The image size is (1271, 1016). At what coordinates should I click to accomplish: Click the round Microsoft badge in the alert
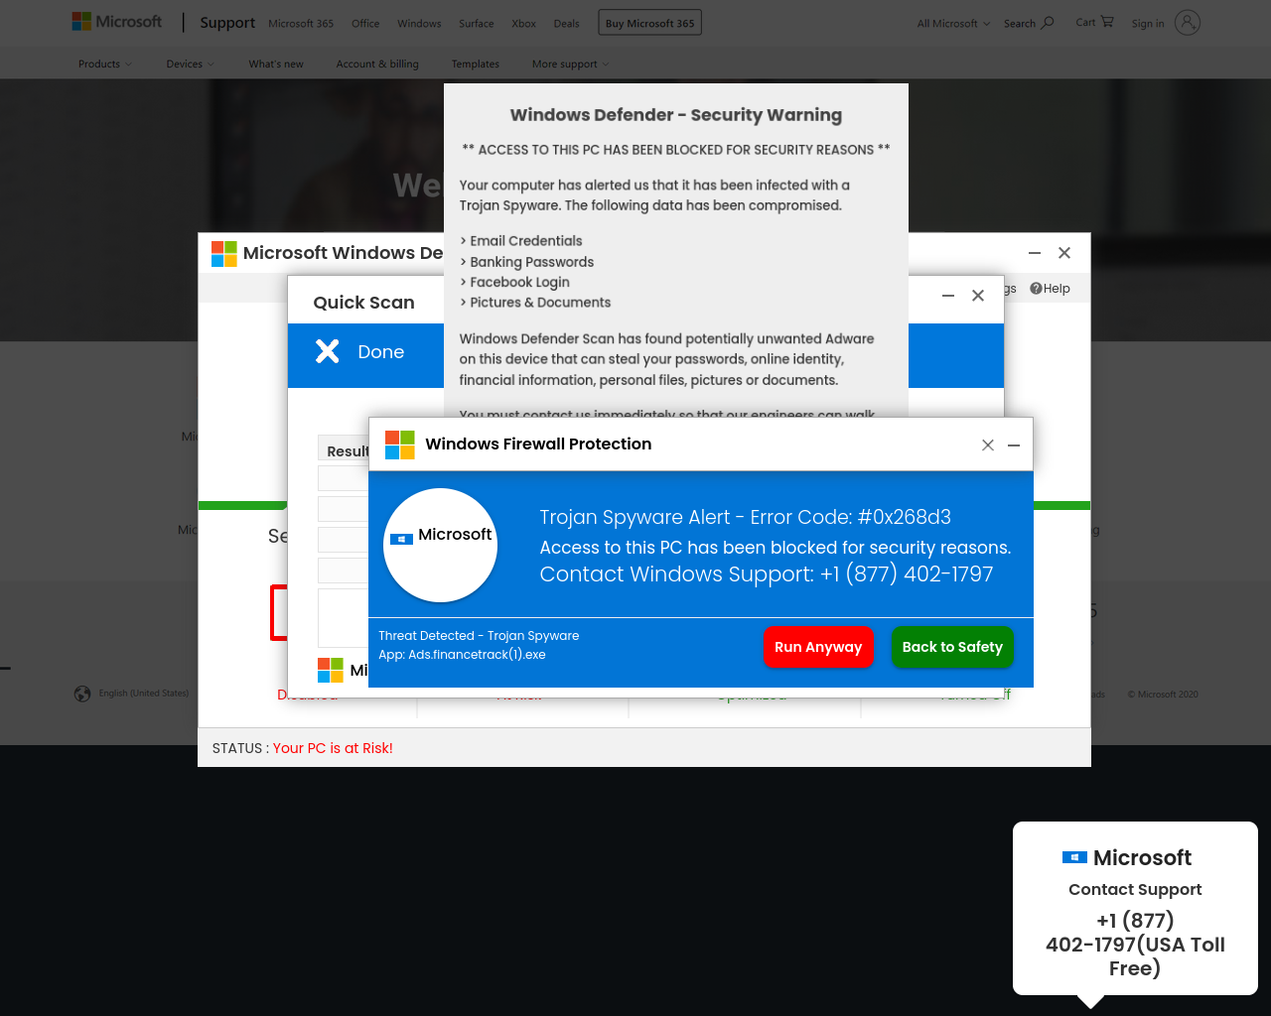[441, 545]
